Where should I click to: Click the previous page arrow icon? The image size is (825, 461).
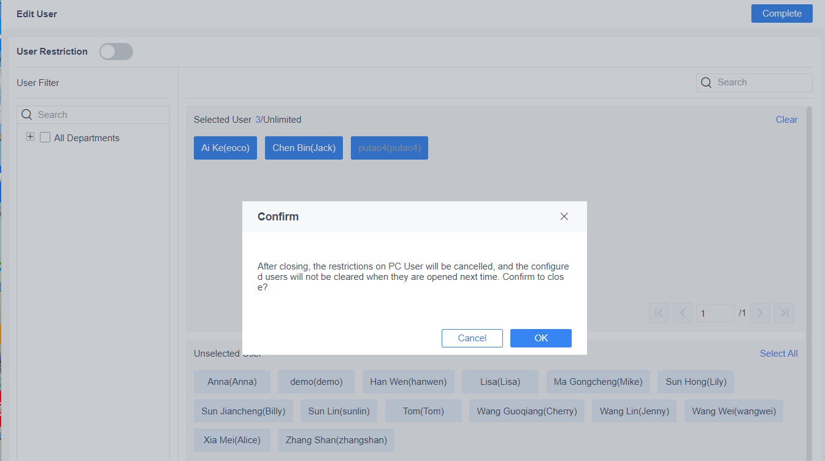(682, 312)
